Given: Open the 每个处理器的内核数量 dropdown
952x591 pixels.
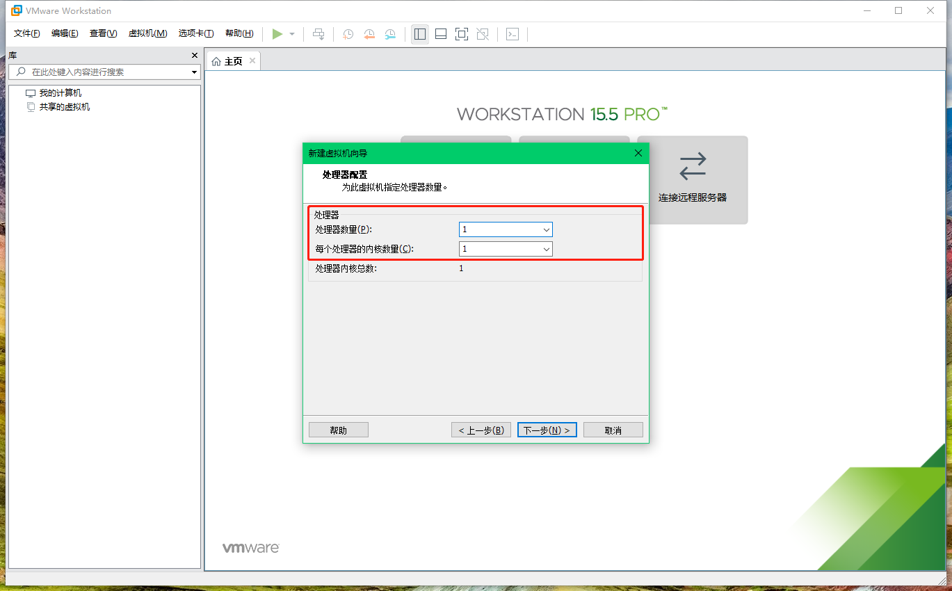Looking at the screenshot, I should (506, 249).
